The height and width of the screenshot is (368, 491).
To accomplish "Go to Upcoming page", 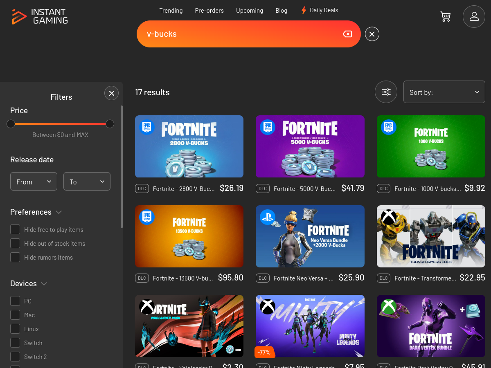I will (x=250, y=11).
